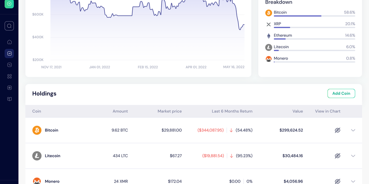Image resolution: width=369 pixels, height=184 pixels.
Task: Open the book icon in sidebar
Action: 9,99
